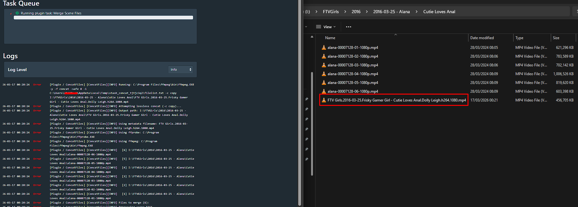Click the vertical scrollbar of the Explorer navigation pane
The image size is (578, 207).
point(312,124)
